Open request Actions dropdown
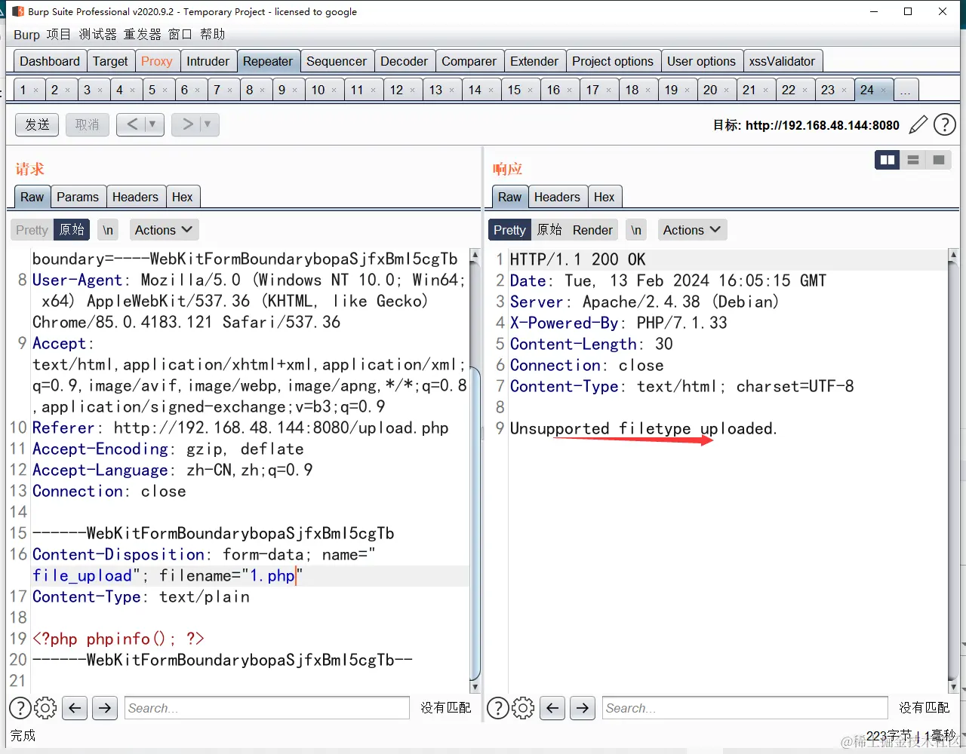966x754 pixels. coord(164,230)
